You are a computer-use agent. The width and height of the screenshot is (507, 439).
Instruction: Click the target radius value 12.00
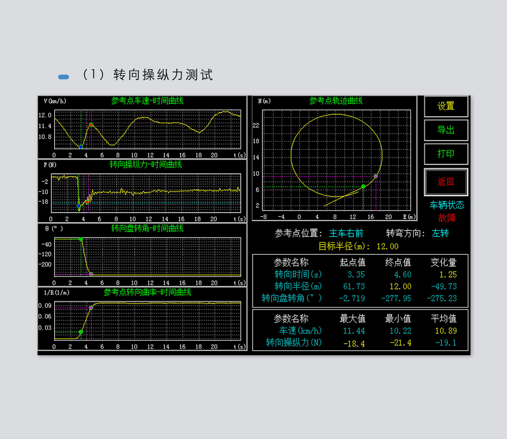coord(387,247)
